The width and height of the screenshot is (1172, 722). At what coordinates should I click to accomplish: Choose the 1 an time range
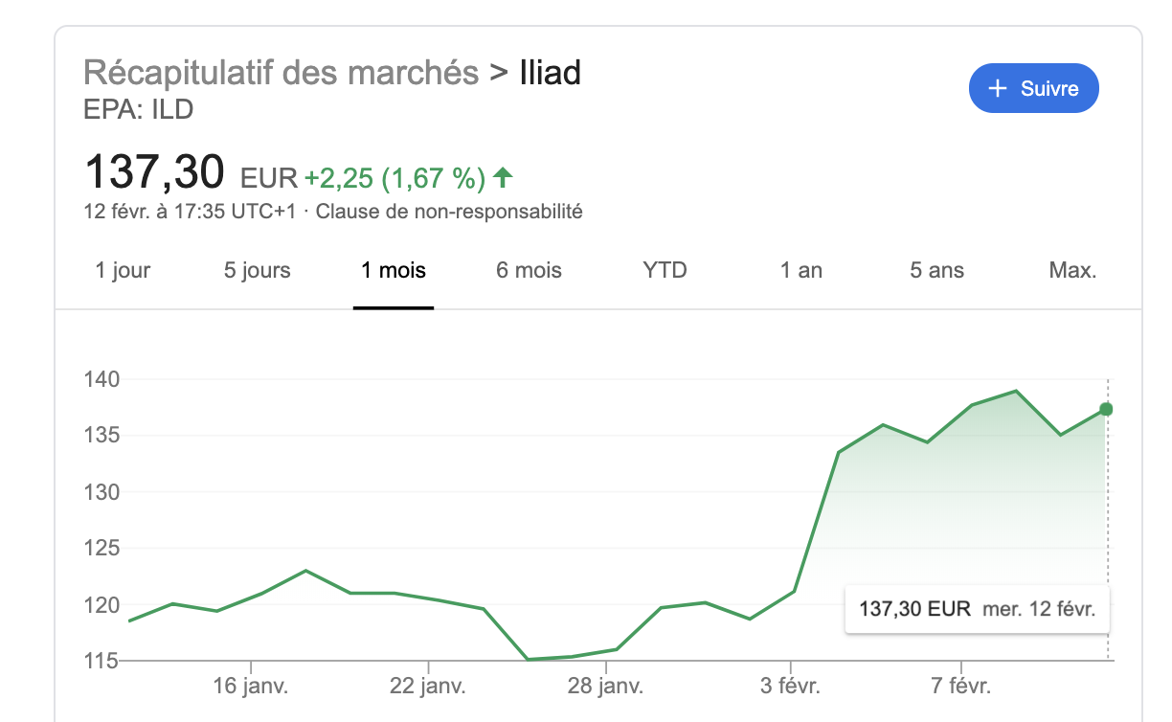coord(801,270)
